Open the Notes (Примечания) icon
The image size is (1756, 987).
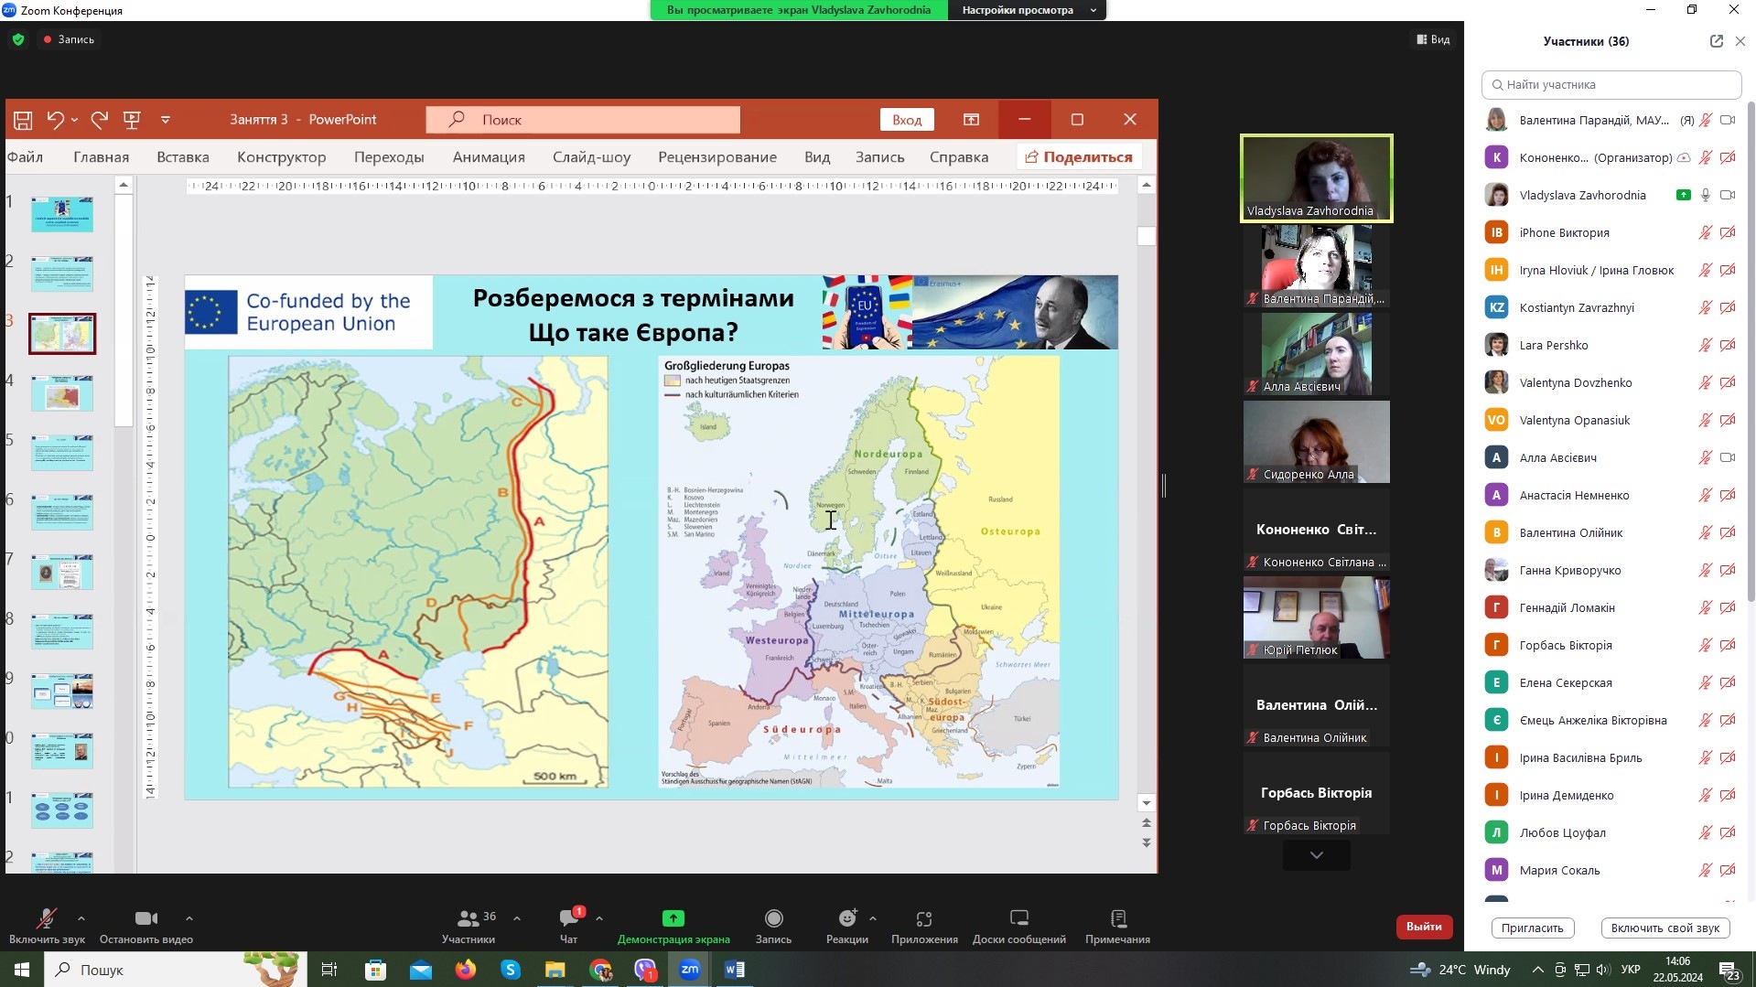point(1117,919)
